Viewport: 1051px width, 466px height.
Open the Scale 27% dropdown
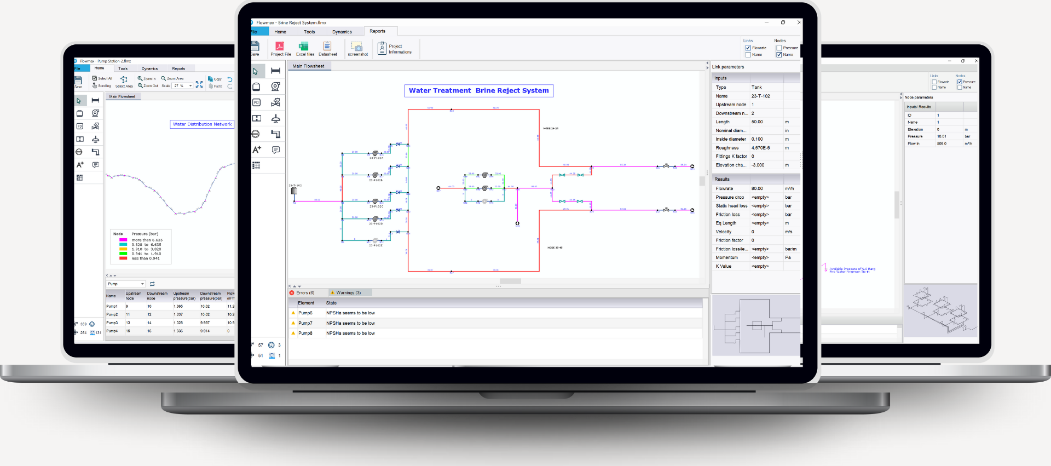tap(190, 86)
